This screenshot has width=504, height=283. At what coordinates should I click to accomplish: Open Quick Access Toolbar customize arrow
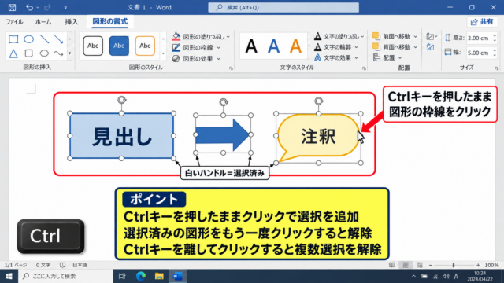[x=65, y=7]
